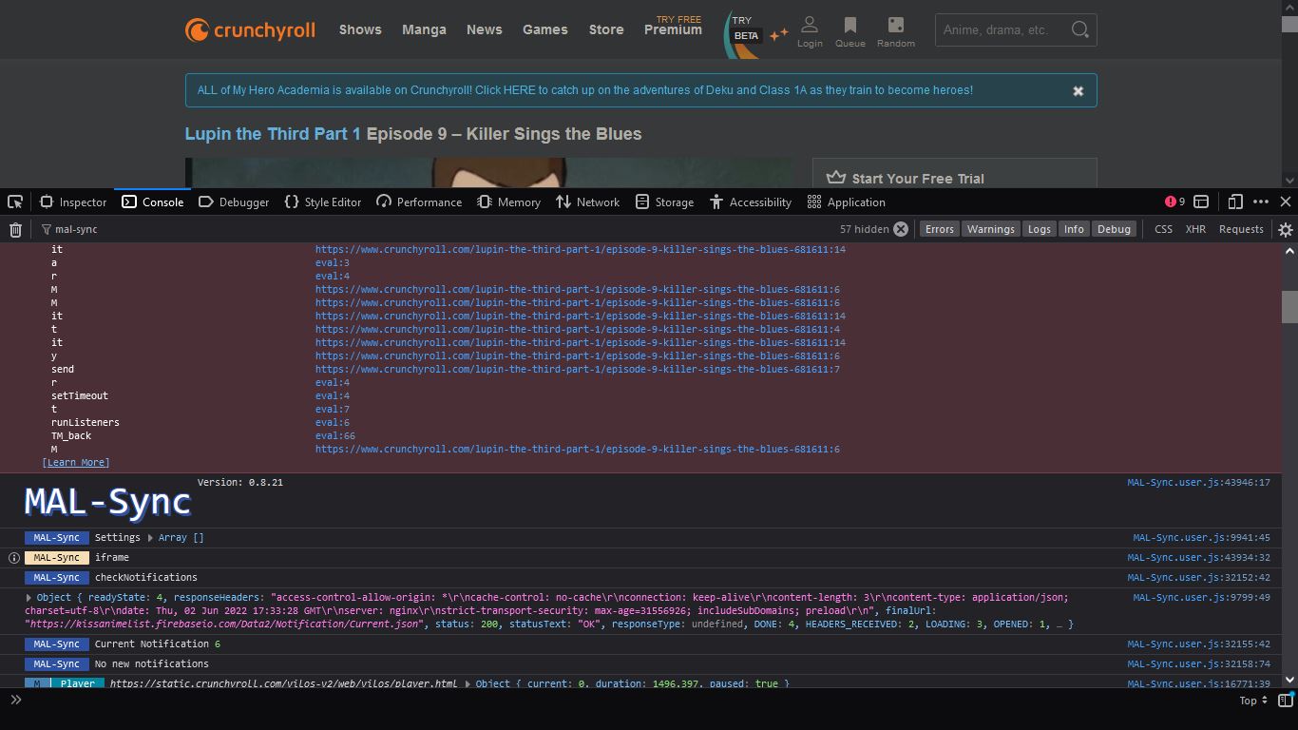Close the DevTools panel
The height and width of the screenshot is (730, 1298).
pos(1286,202)
